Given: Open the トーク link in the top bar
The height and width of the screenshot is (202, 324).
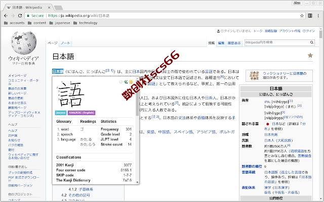Looking at the screenshot, I should 258,31.
